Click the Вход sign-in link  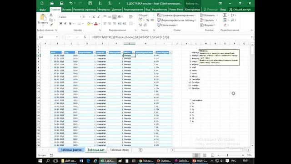(x=223, y=10)
